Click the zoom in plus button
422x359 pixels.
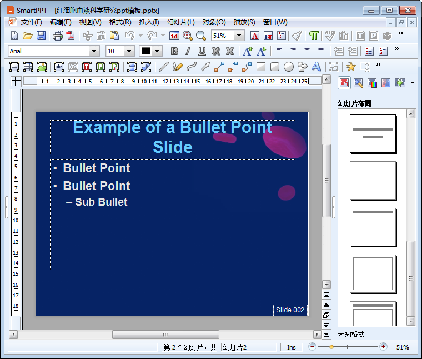tap(383, 347)
